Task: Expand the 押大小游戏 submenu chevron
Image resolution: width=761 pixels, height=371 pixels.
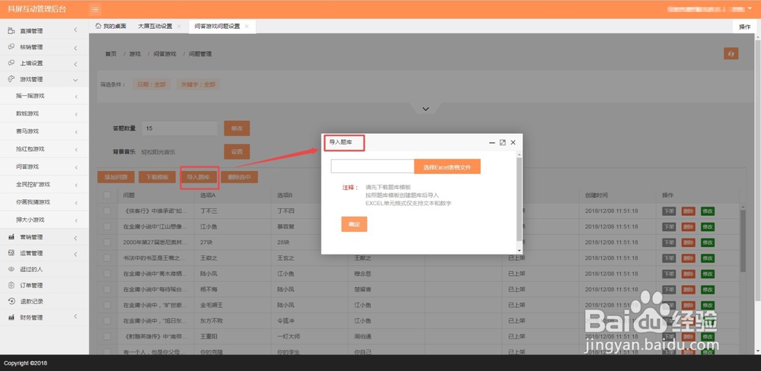Action: tap(76, 220)
